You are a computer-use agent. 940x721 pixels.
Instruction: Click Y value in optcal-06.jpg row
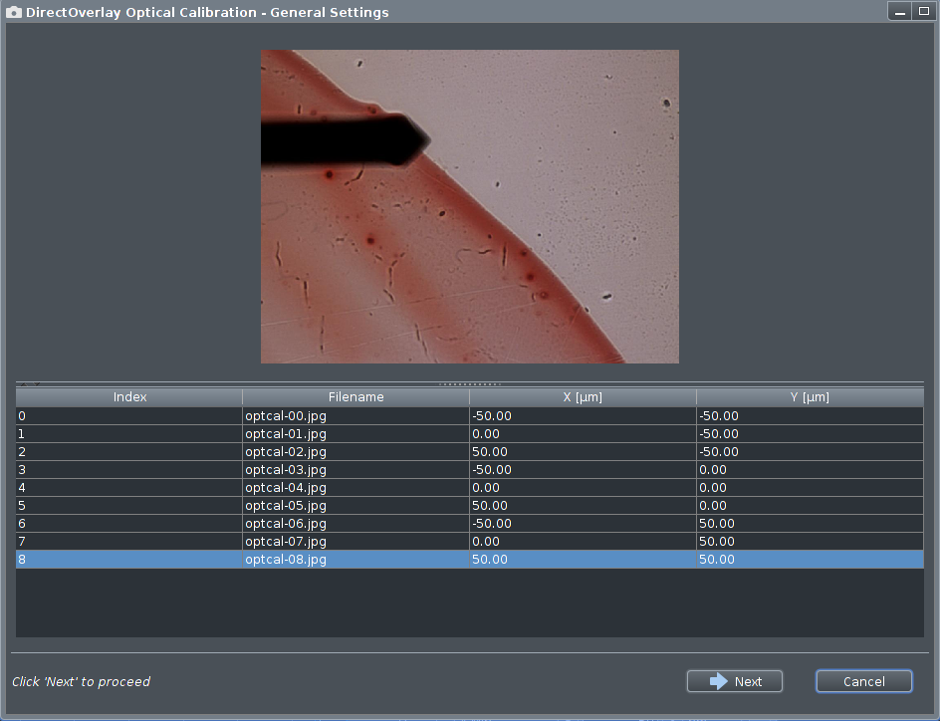[x=810, y=524]
